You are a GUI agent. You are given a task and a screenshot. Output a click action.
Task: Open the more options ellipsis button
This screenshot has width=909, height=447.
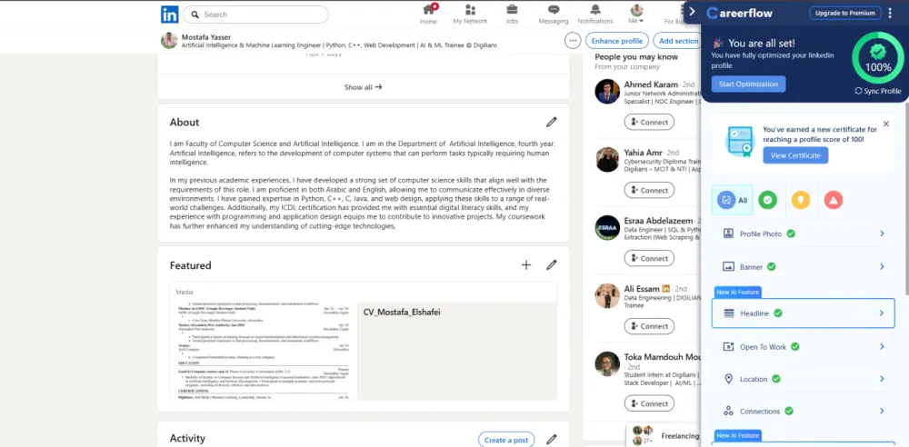573,41
